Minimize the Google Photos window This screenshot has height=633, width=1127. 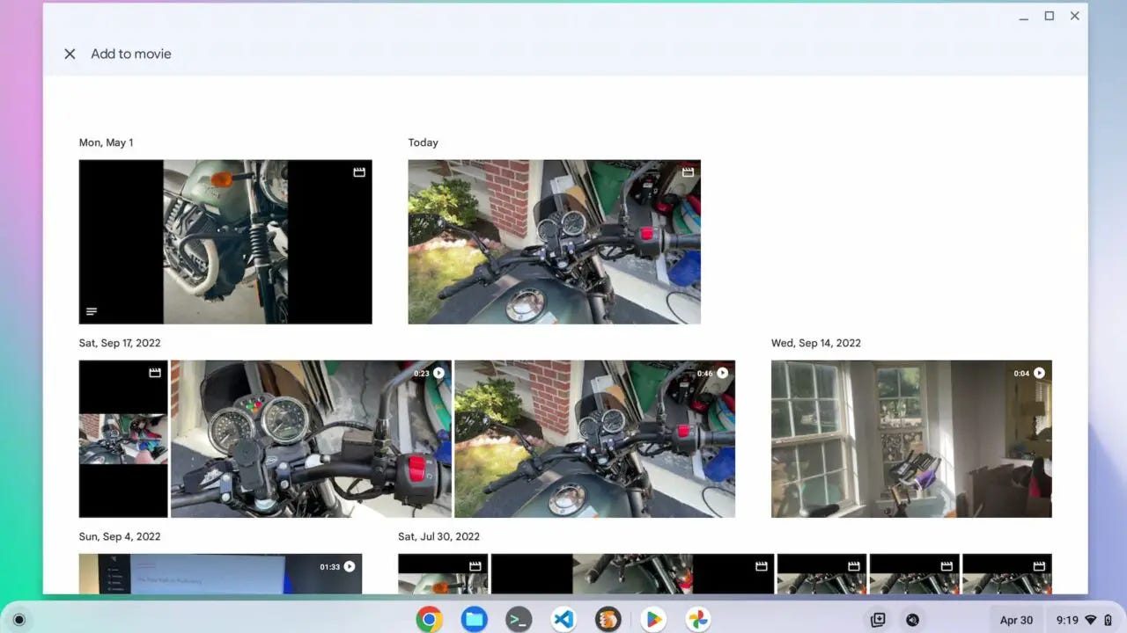point(1023,16)
